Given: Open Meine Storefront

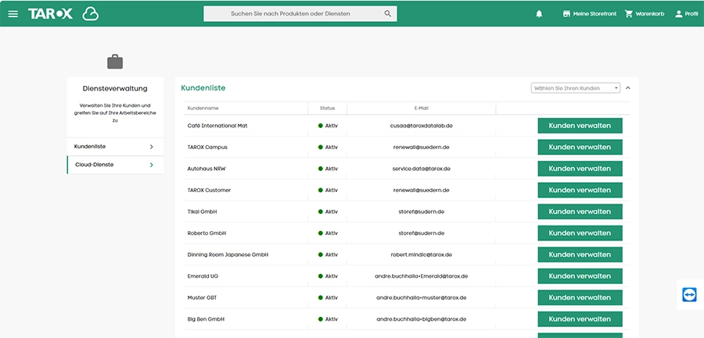Looking at the screenshot, I should pos(589,14).
